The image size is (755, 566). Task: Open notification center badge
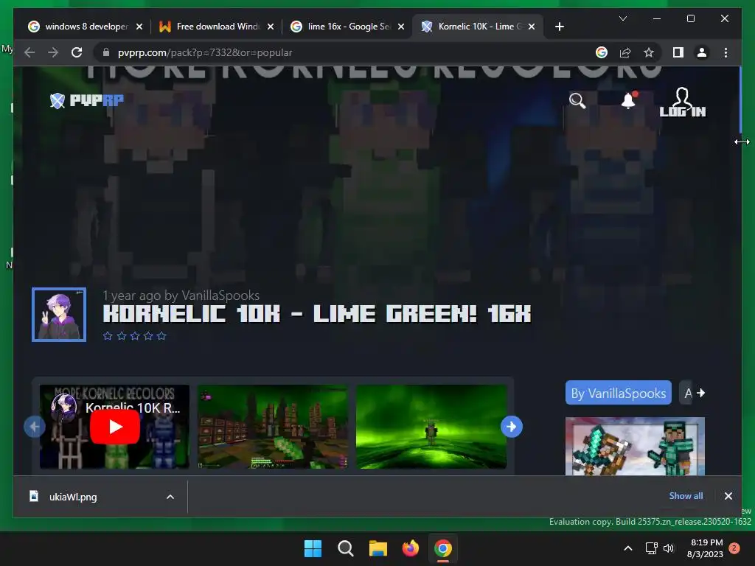pos(734,548)
